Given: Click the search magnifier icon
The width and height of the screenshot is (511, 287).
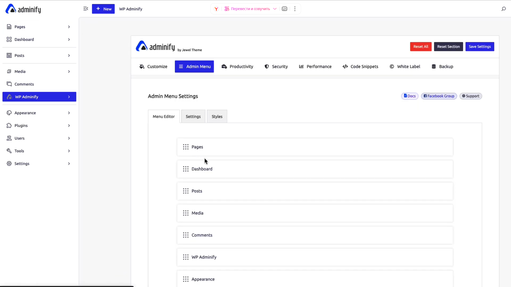Looking at the screenshot, I should coord(504,9).
